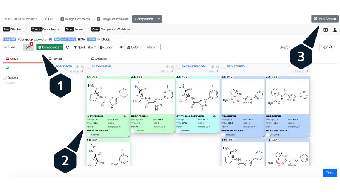This screenshot has width=340, height=192.
Task: Tick the checkbox on card 4-5
Action: (178, 131)
